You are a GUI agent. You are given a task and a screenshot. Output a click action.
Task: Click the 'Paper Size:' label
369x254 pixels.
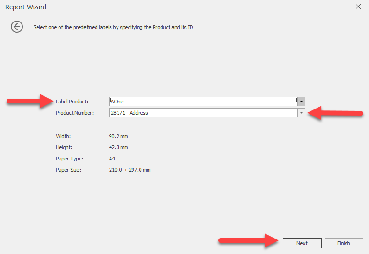[x=68, y=170]
